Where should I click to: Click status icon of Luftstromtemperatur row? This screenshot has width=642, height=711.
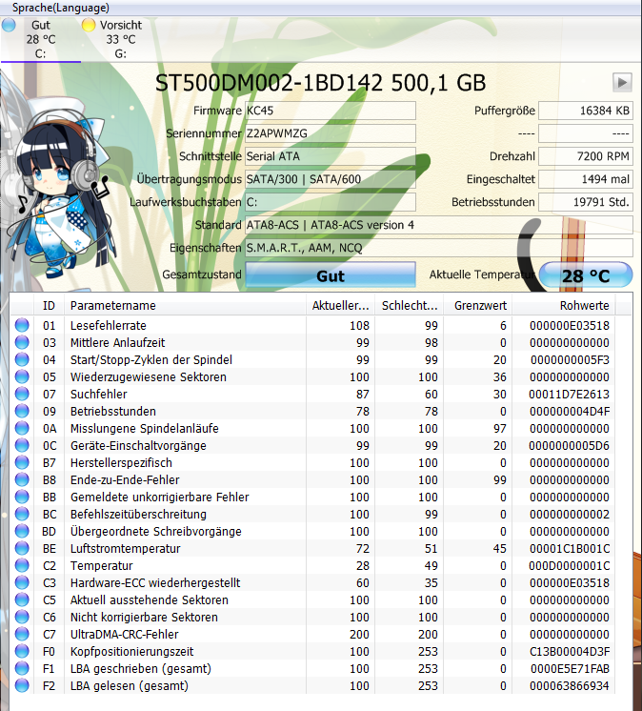pyautogui.click(x=22, y=548)
